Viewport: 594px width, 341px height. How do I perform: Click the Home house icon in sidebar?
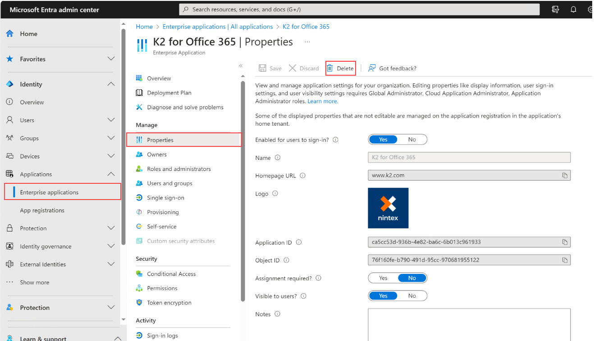[x=9, y=34]
